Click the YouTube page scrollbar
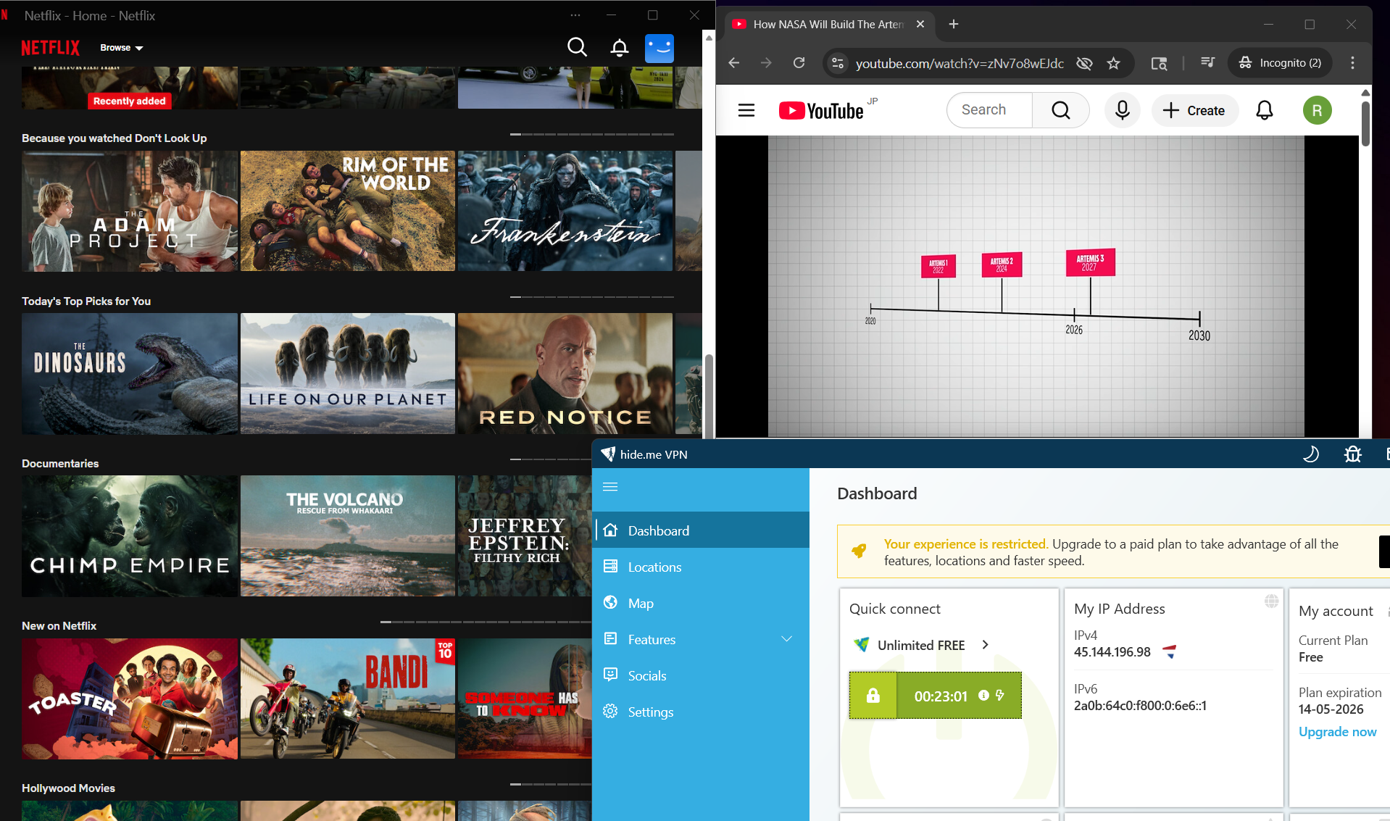Screen dimensions: 1390x821 tap(1365, 124)
